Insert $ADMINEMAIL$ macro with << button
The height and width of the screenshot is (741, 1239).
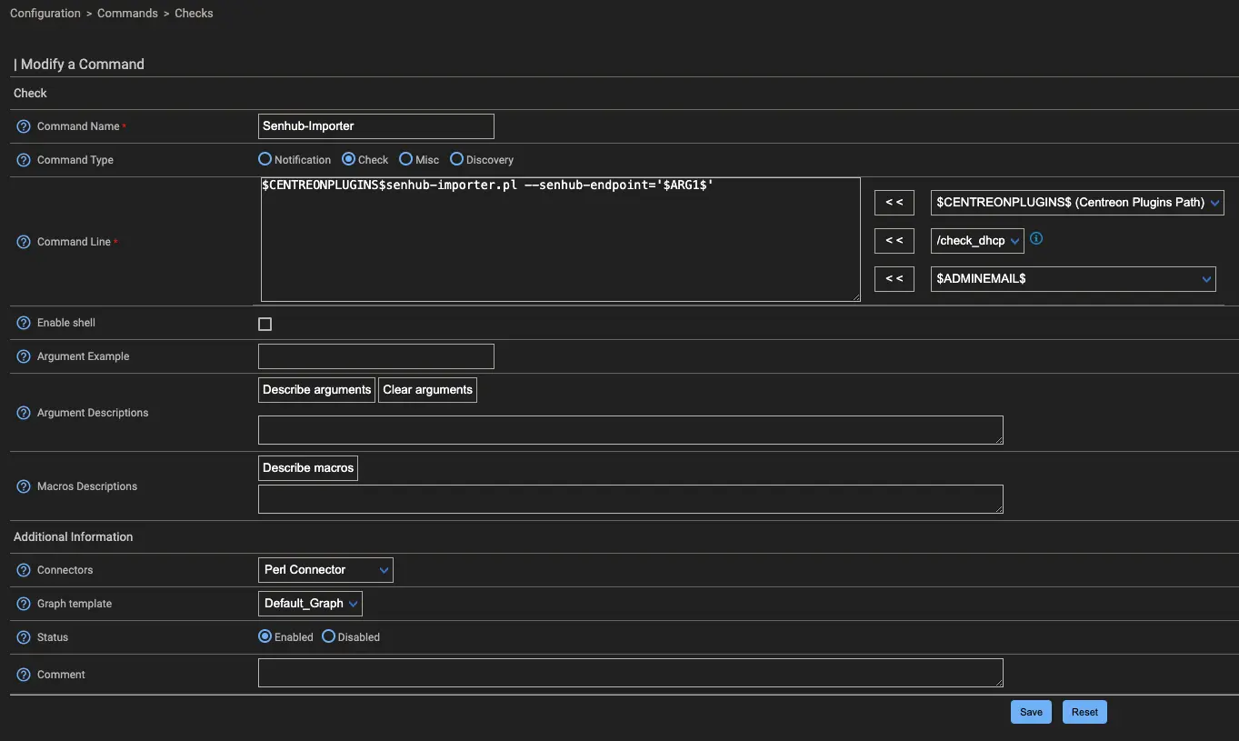(894, 279)
